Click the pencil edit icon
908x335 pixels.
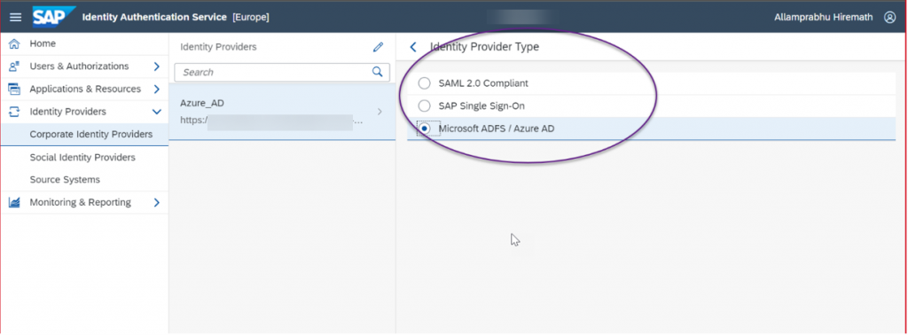coord(378,47)
